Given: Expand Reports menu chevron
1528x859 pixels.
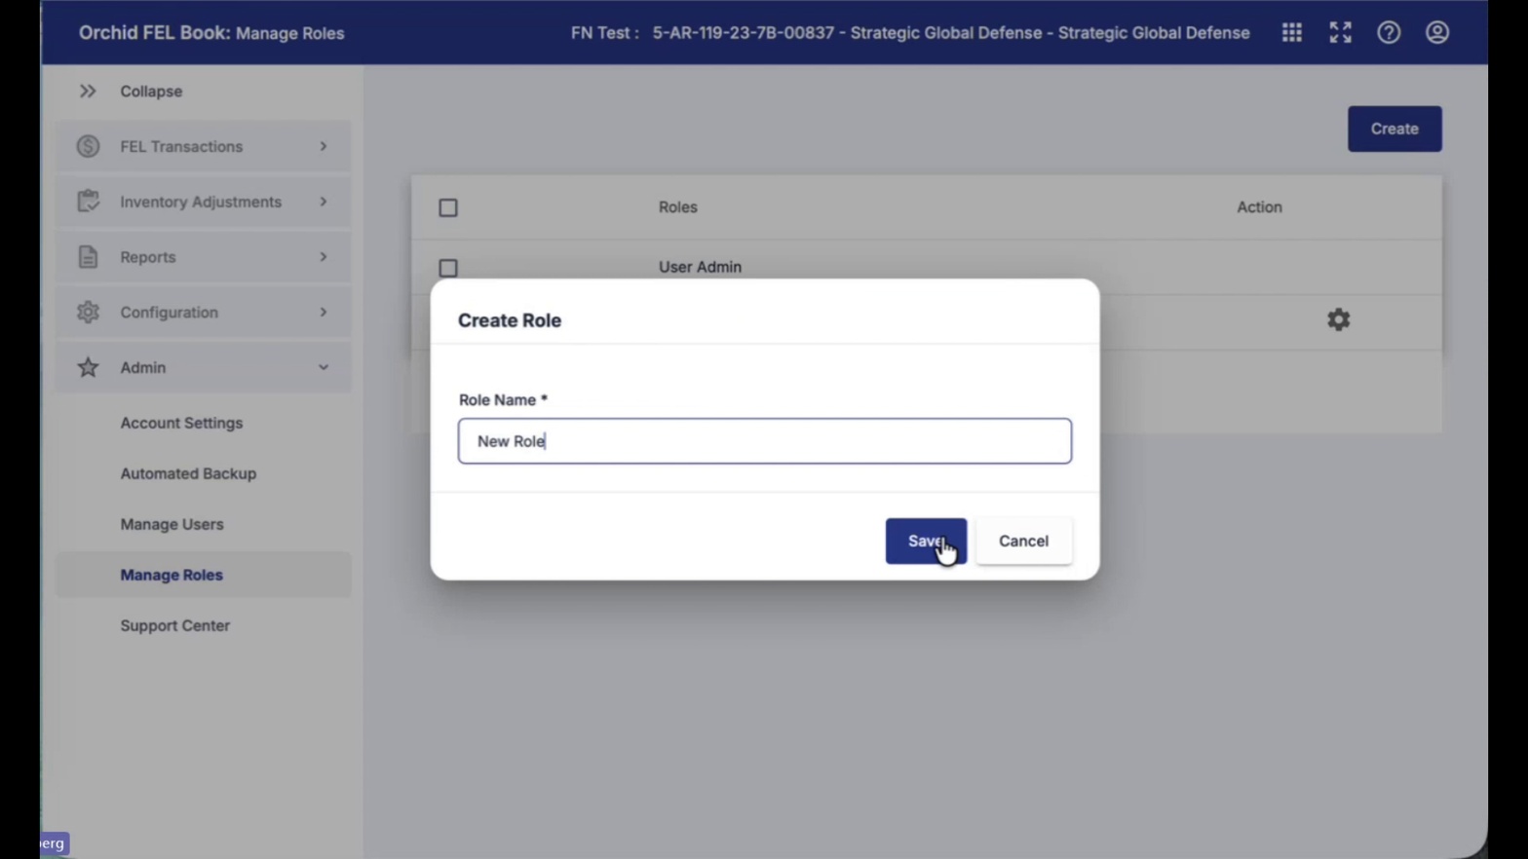Looking at the screenshot, I should 324,257.
